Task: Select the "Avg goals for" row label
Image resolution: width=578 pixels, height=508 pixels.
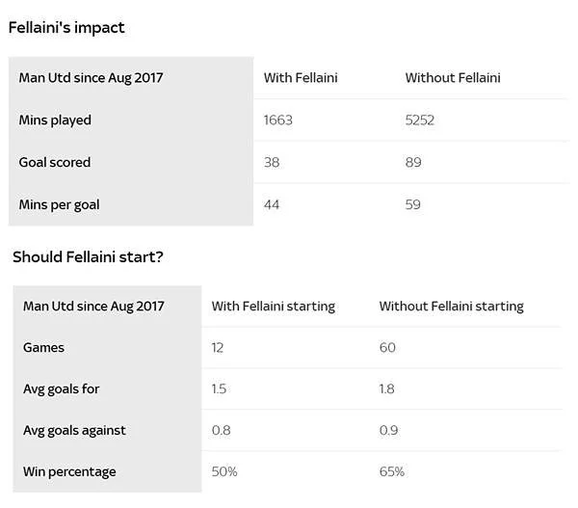Action: tap(62, 389)
